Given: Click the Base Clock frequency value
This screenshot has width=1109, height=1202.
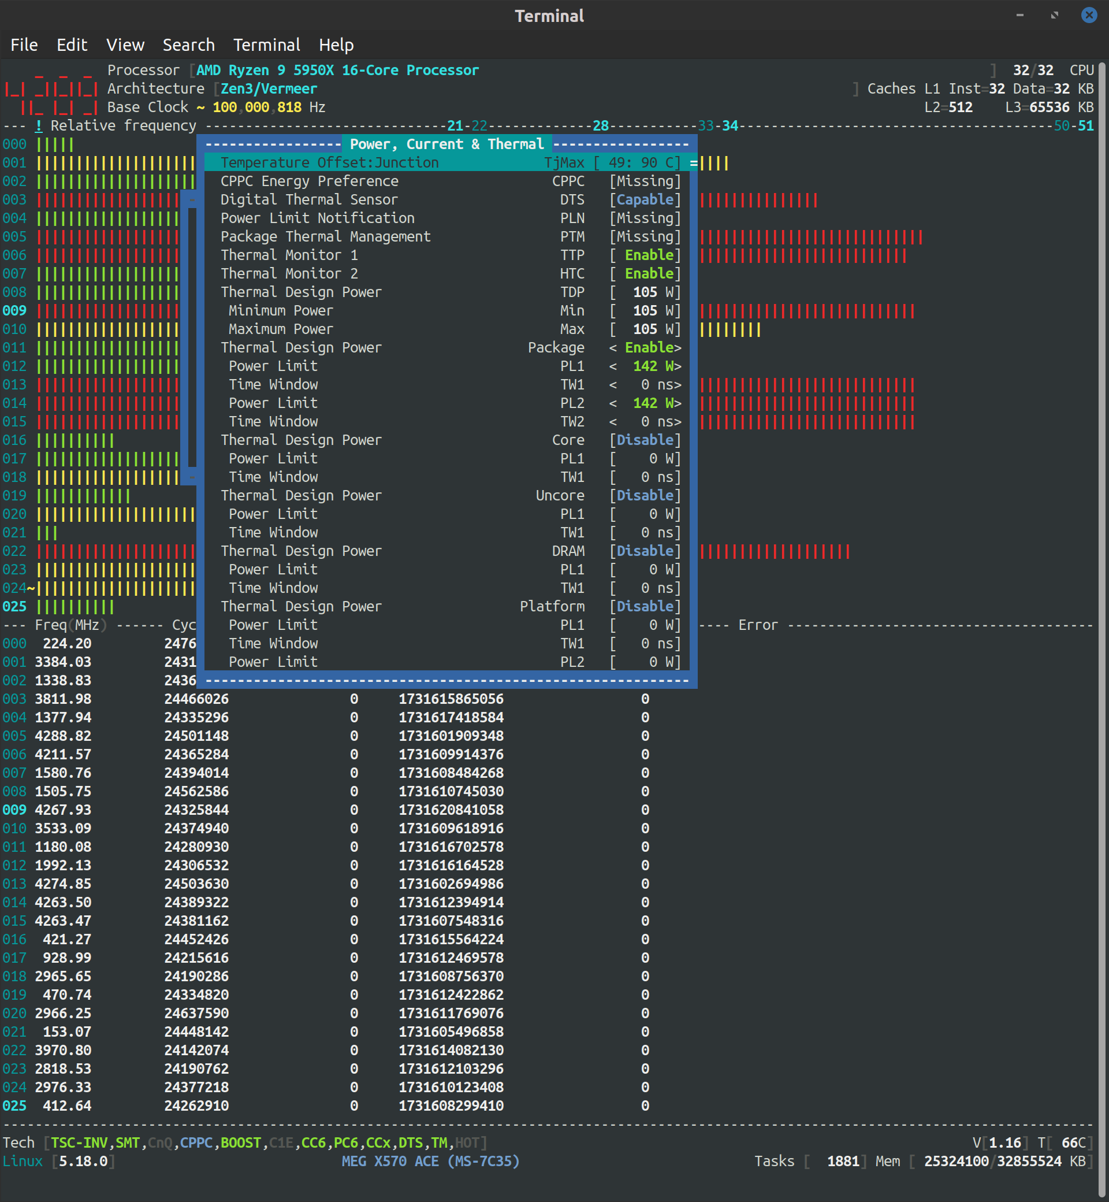Looking at the screenshot, I should pos(257,107).
